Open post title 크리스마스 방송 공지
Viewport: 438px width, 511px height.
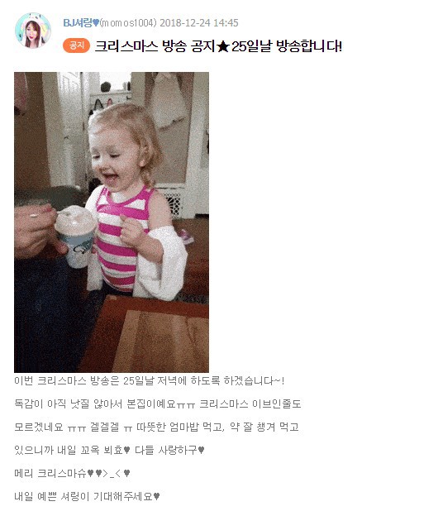pyautogui.click(x=155, y=46)
